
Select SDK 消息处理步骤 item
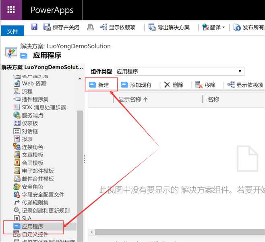pos(40,107)
